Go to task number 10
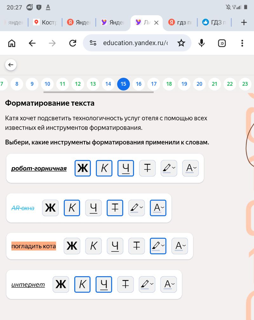The image size is (254, 320). (x=47, y=84)
